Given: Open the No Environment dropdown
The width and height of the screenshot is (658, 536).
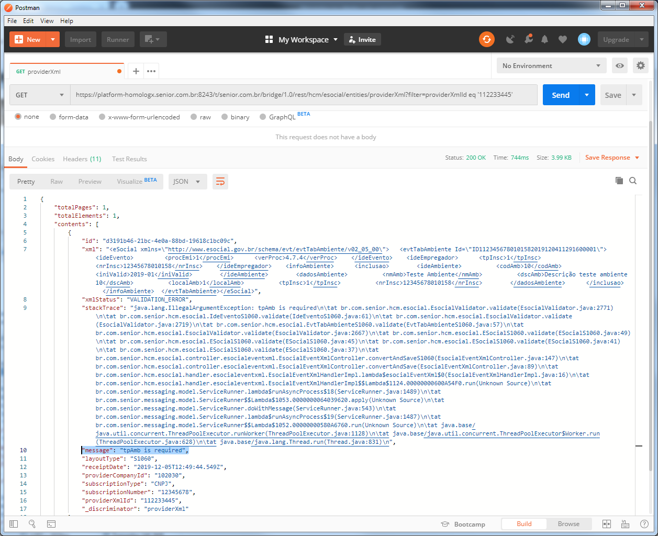Looking at the screenshot, I should [x=551, y=65].
